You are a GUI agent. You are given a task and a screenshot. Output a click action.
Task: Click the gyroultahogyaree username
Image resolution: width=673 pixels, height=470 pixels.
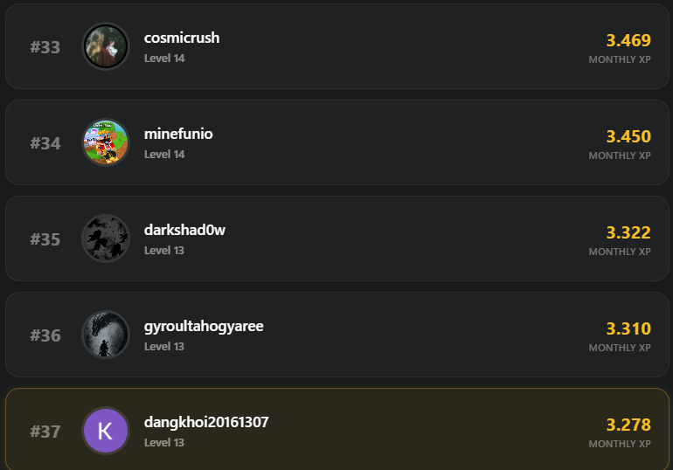pyautogui.click(x=204, y=326)
